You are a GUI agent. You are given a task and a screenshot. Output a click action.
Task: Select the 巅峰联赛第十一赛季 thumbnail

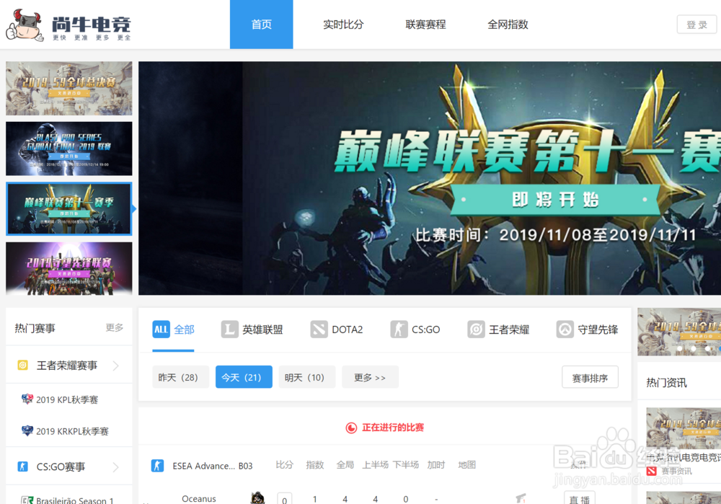pos(69,209)
